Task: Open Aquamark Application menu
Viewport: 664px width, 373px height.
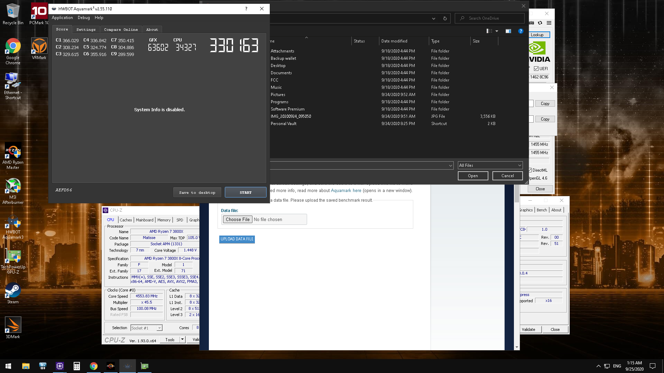Action: click(x=62, y=18)
